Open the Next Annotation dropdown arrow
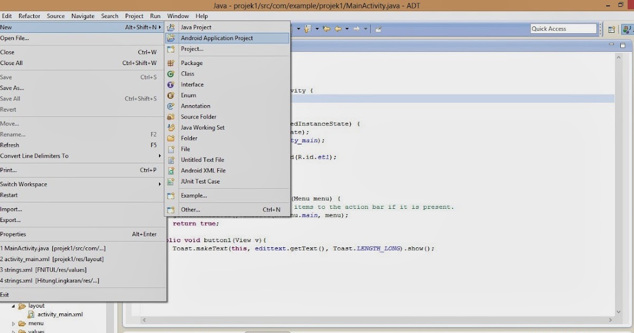This screenshot has height=333, width=634. [x=317, y=29]
